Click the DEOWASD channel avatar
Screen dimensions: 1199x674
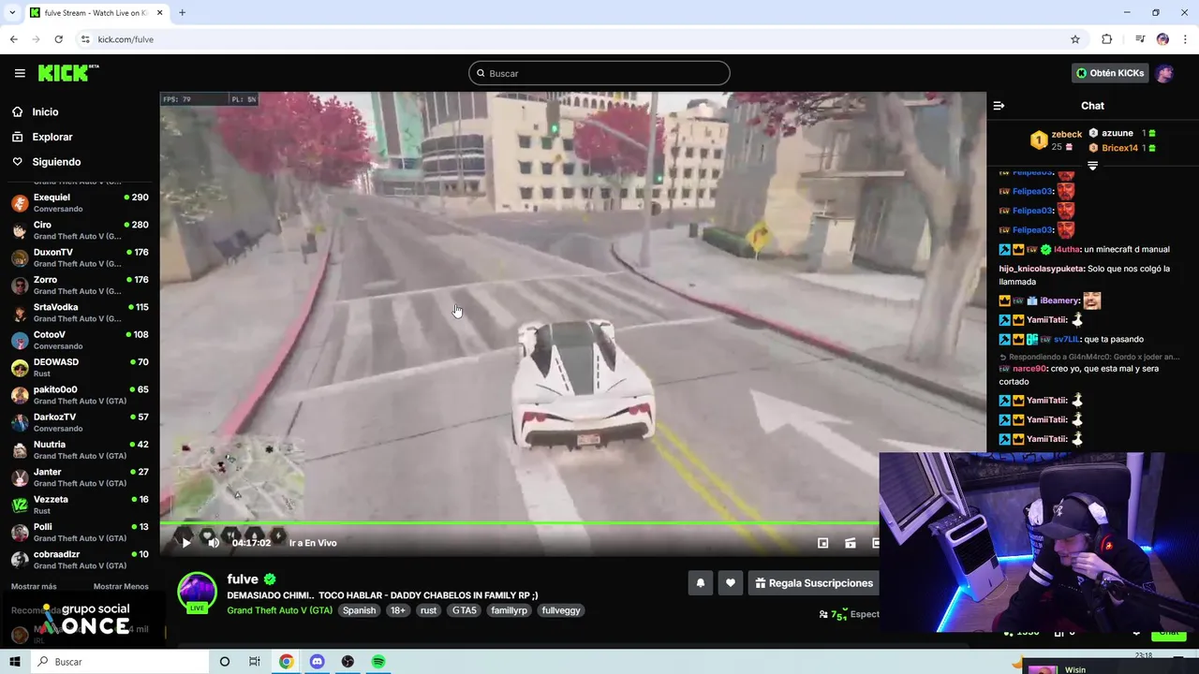pos(20,368)
